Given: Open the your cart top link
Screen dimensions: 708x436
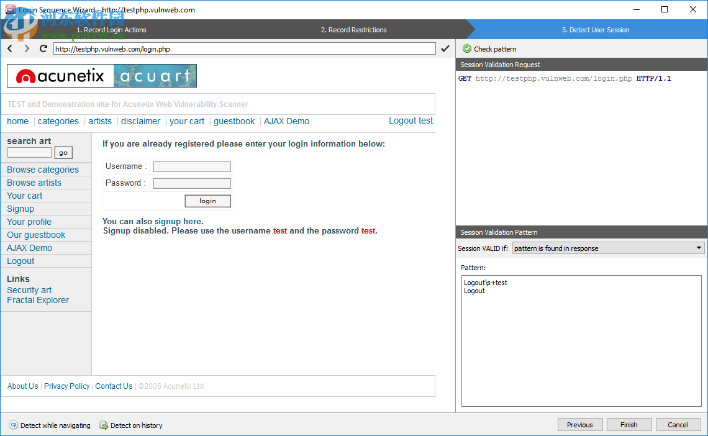Looking at the screenshot, I should point(187,121).
